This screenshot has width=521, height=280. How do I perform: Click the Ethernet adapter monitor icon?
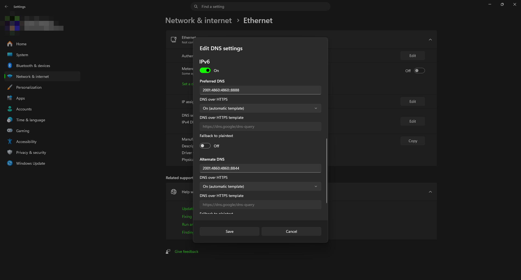click(x=174, y=40)
